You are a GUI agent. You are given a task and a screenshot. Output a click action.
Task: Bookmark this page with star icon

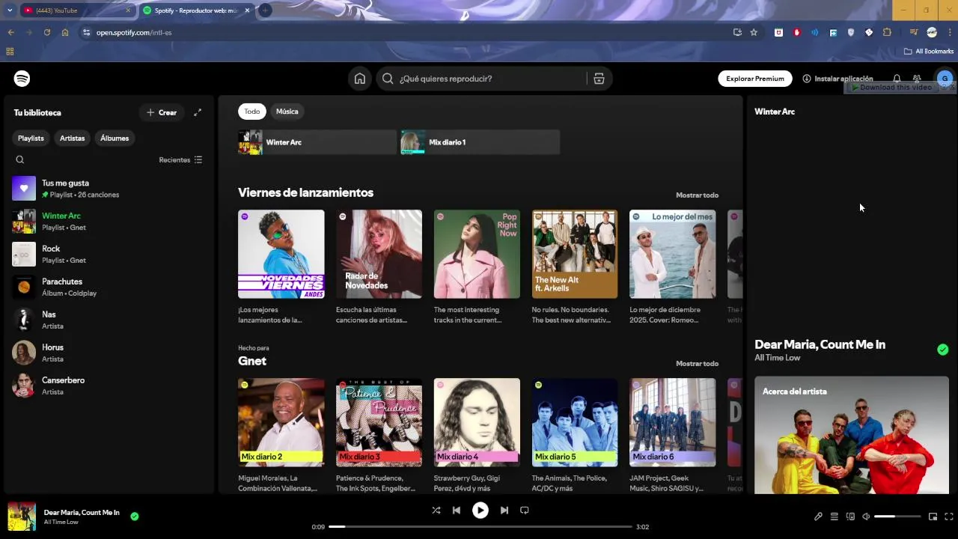coord(754,32)
